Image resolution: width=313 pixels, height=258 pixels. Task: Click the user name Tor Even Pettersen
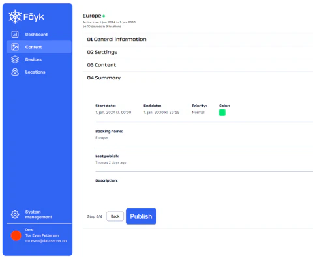(42, 235)
